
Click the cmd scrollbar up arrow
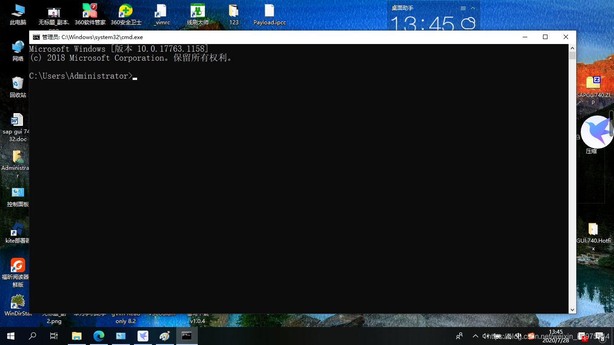[x=572, y=48]
